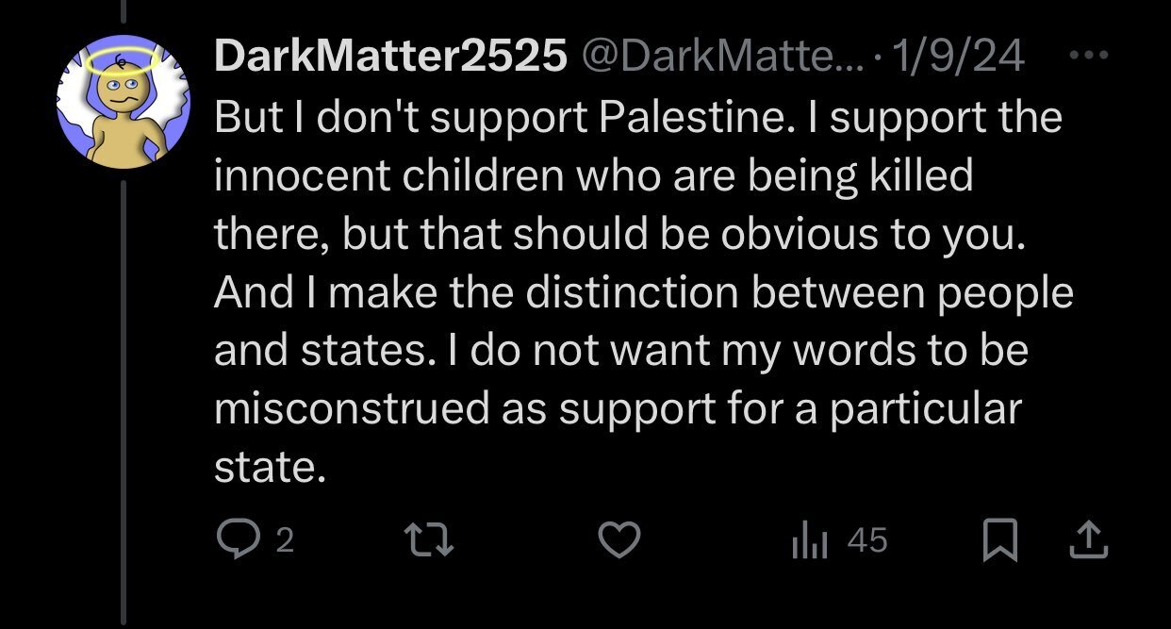This screenshot has width=1171, height=629.
Task: Like the post with the heart icon
Action: coord(620,539)
